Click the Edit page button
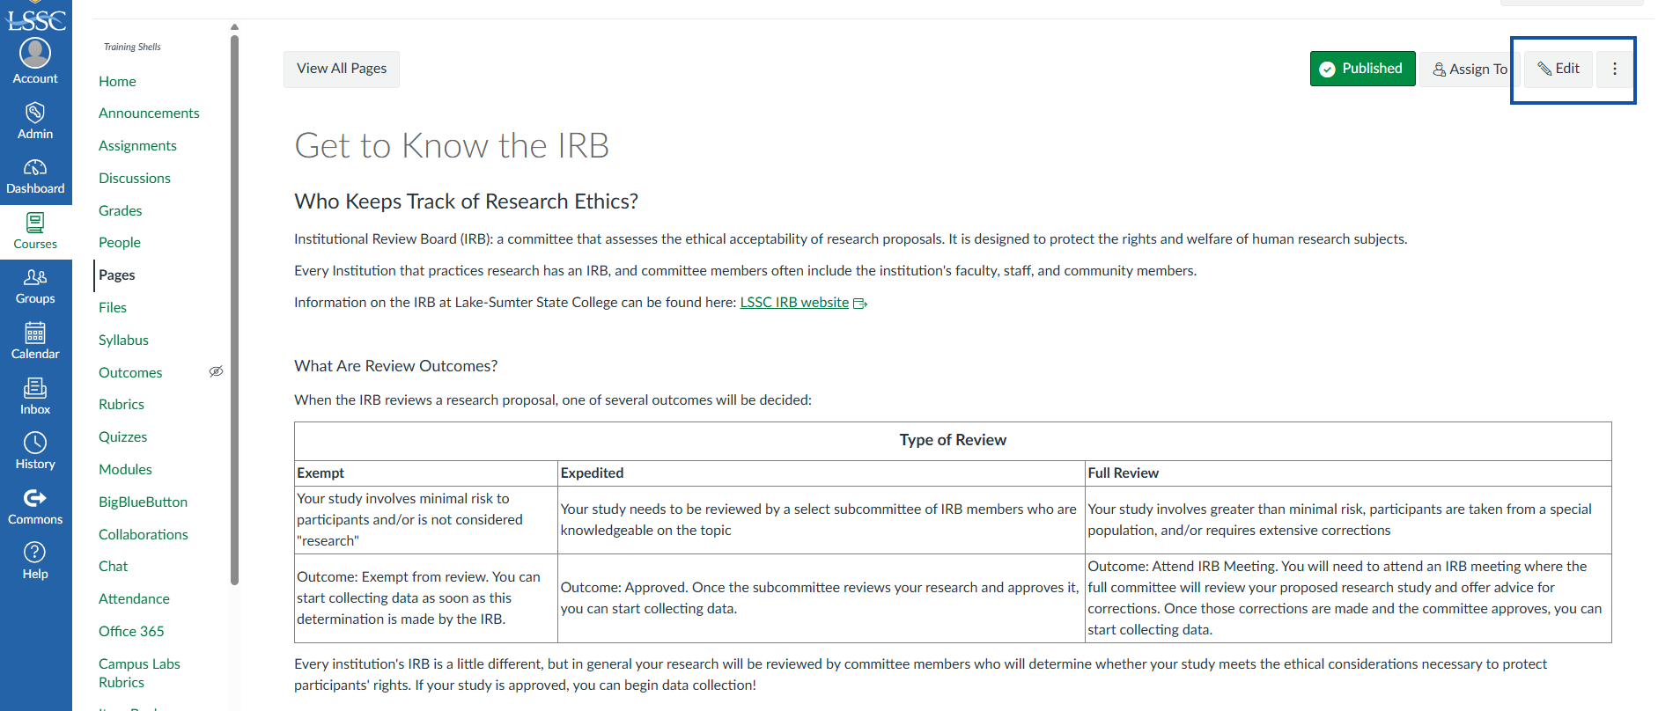1658x711 pixels. click(1559, 69)
